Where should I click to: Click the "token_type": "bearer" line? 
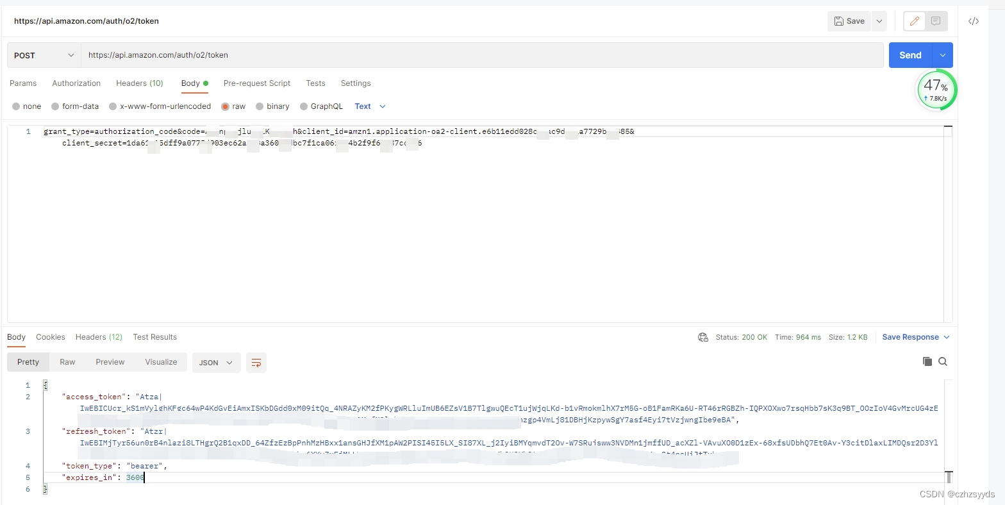pyautogui.click(x=115, y=466)
